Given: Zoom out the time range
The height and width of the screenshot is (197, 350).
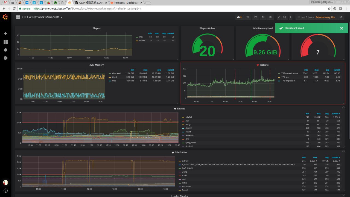Looking at the screenshot, I should pos(285,17).
